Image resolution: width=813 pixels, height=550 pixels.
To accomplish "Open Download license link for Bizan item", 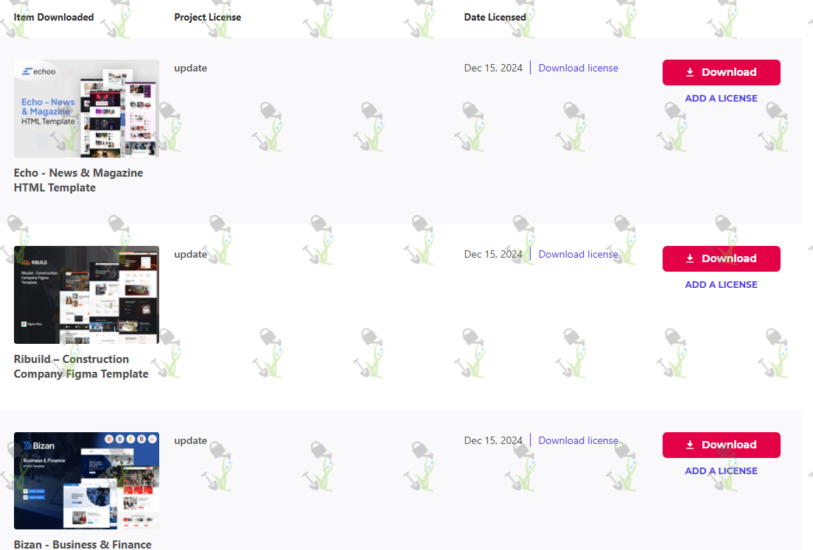I will coord(578,441).
